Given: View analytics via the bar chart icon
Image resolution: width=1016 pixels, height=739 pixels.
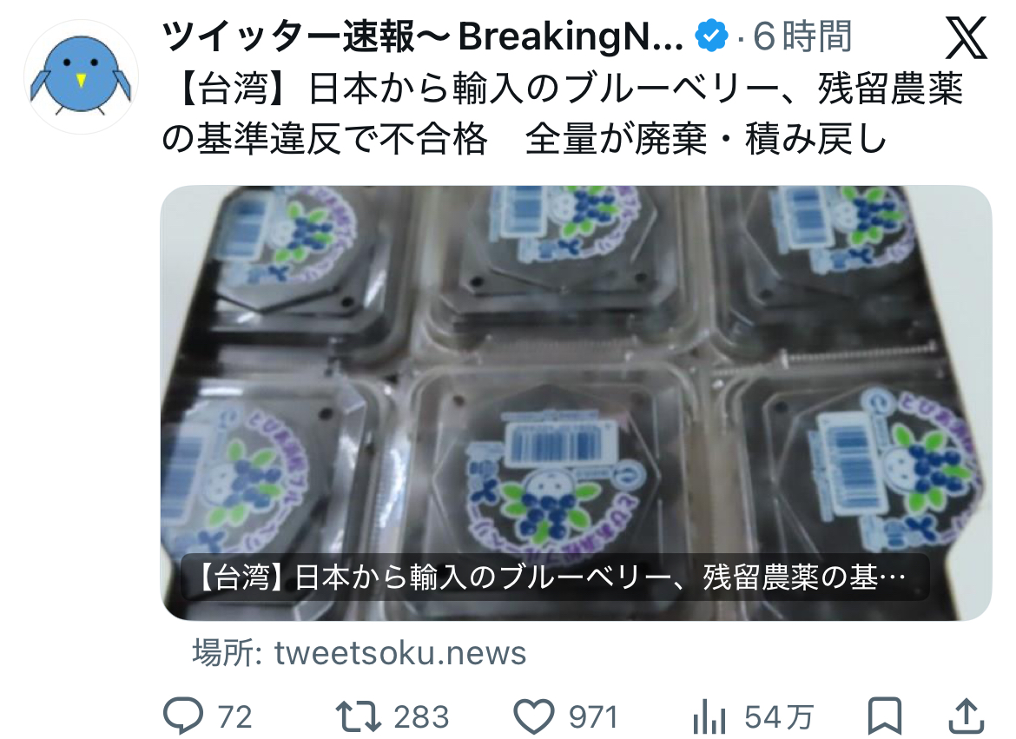Looking at the screenshot, I should coord(709,717).
